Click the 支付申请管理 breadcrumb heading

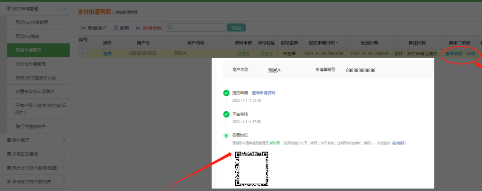(x=94, y=12)
